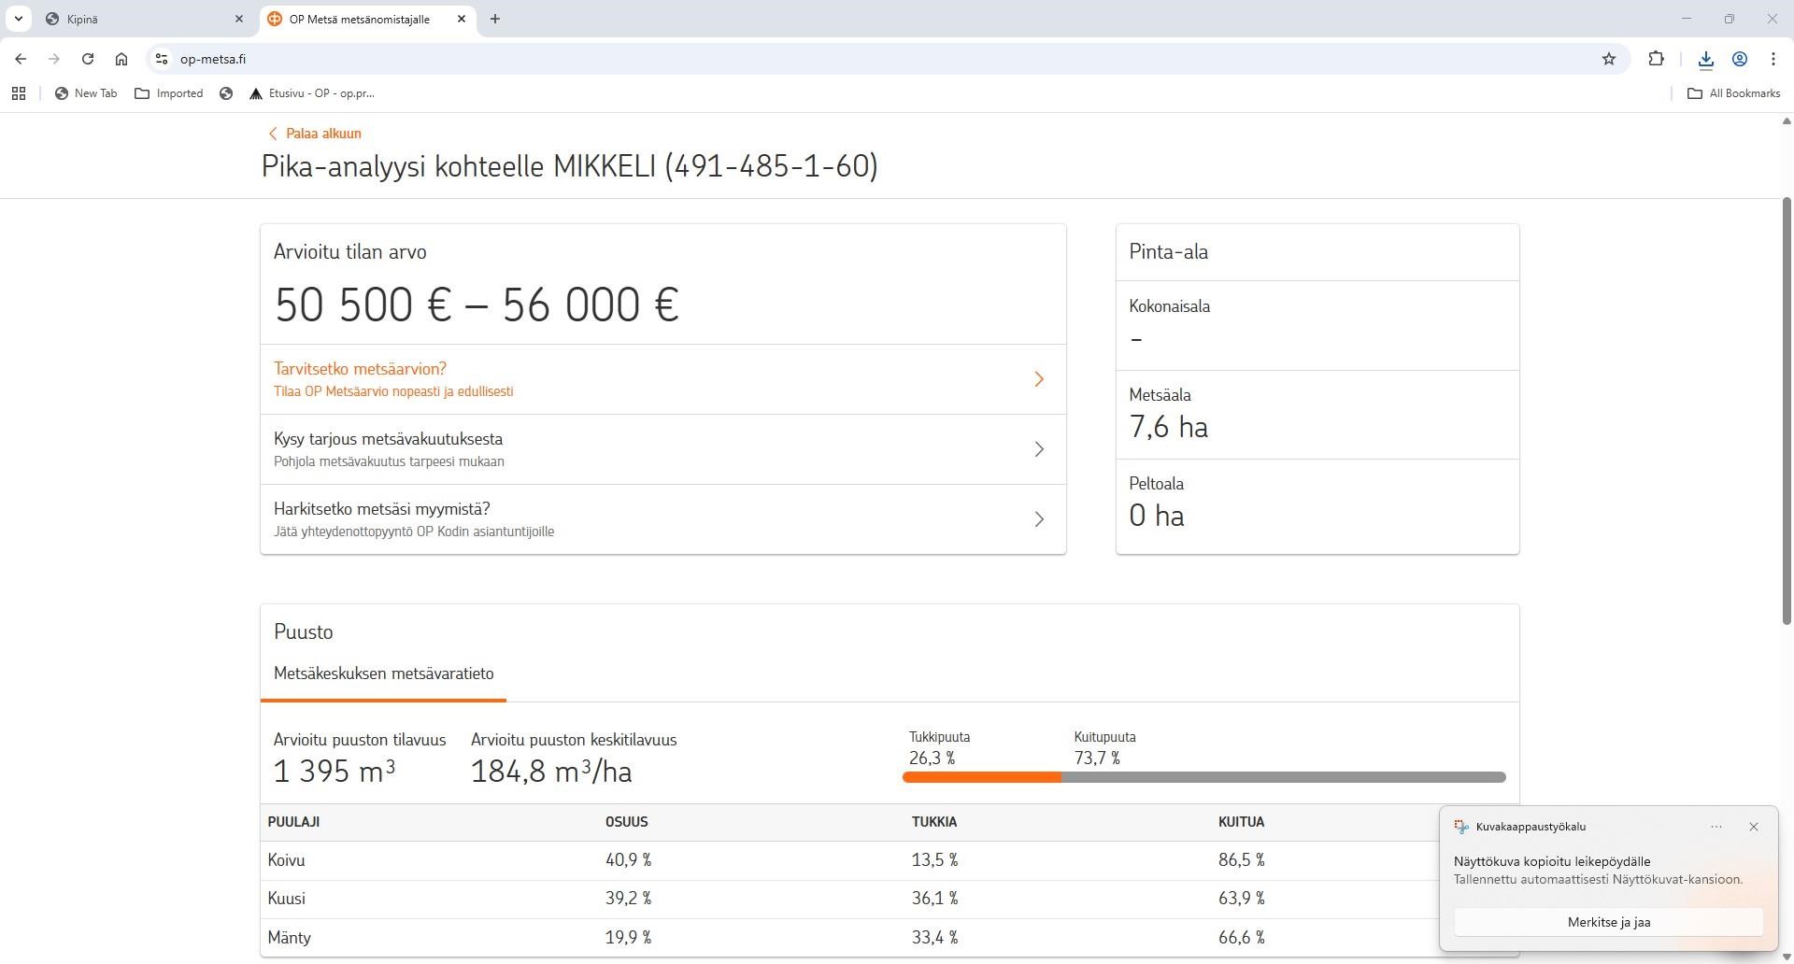This screenshot has width=1794, height=964.
Task: View site information icon in address bar
Action: click(x=162, y=59)
